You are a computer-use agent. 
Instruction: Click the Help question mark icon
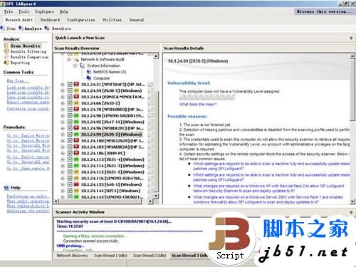point(6,188)
